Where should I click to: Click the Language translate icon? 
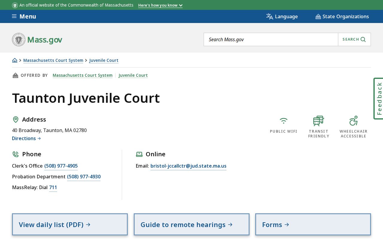pyautogui.click(x=270, y=16)
